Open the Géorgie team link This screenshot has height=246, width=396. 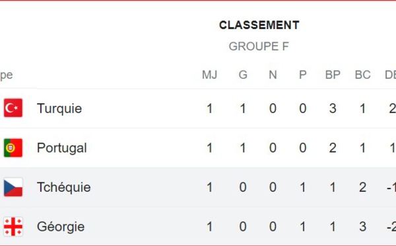(61, 227)
